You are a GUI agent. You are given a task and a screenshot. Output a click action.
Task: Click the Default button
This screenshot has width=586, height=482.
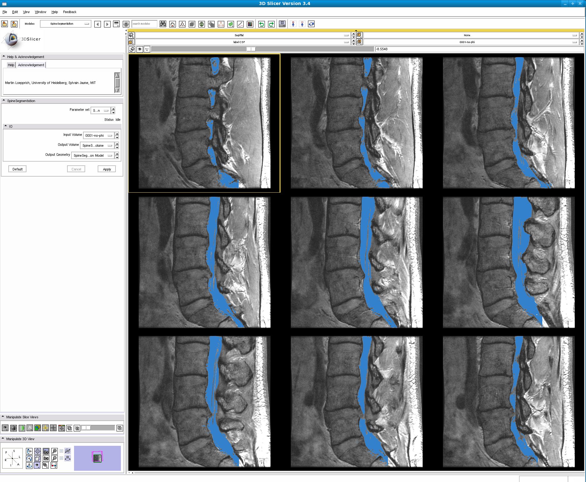(17, 169)
